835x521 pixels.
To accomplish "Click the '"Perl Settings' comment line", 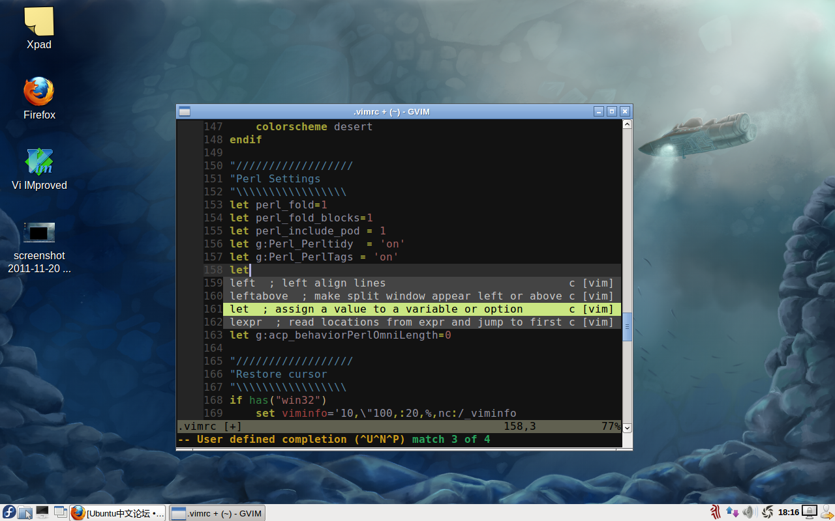I will point(275,178).
